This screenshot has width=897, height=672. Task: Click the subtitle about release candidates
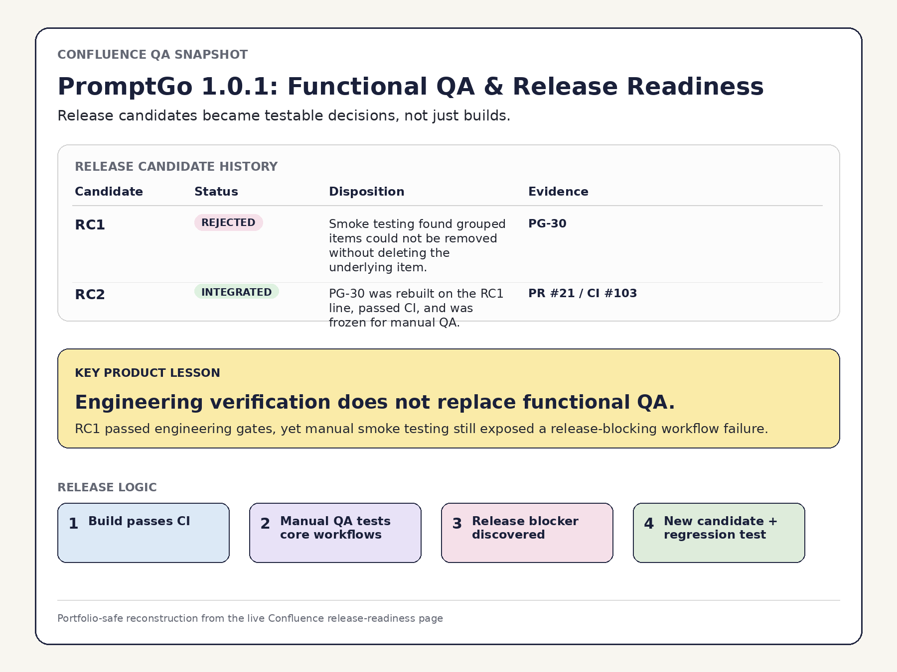284,115
